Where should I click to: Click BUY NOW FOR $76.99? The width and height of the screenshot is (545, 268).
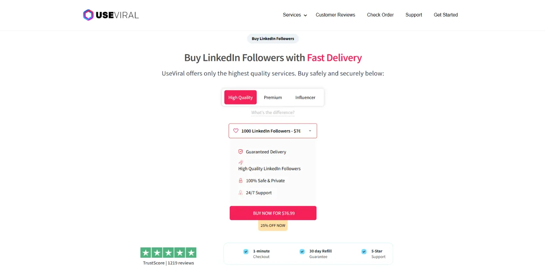pos(272,213)
